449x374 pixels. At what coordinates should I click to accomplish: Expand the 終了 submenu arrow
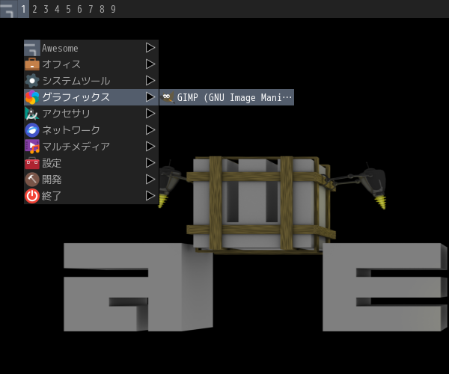coord(150,196)
